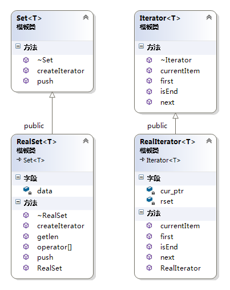The image size is (230, 290).
Task: Select the isEnd method in Iterator<T>
Action: tap(169, 92)
